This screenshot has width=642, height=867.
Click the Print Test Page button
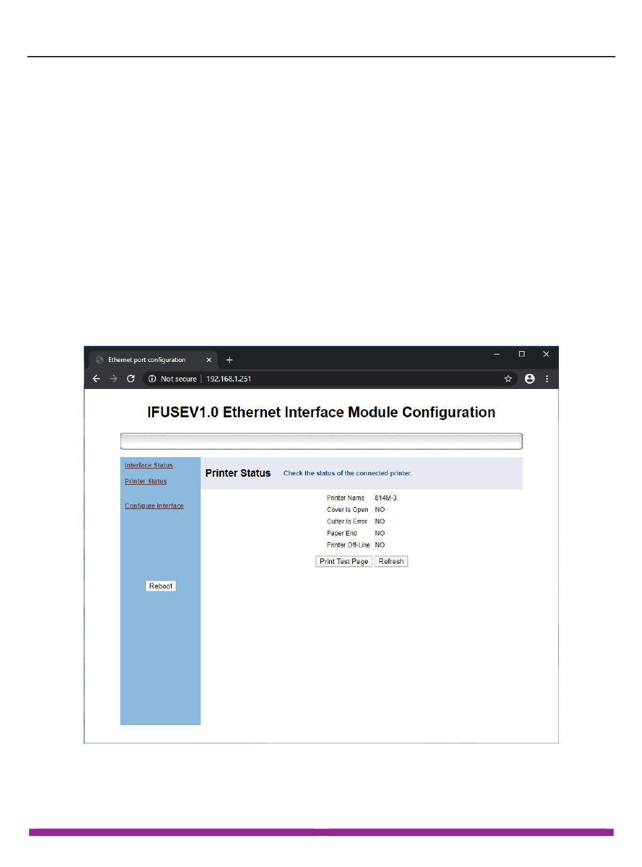point(344,562)
